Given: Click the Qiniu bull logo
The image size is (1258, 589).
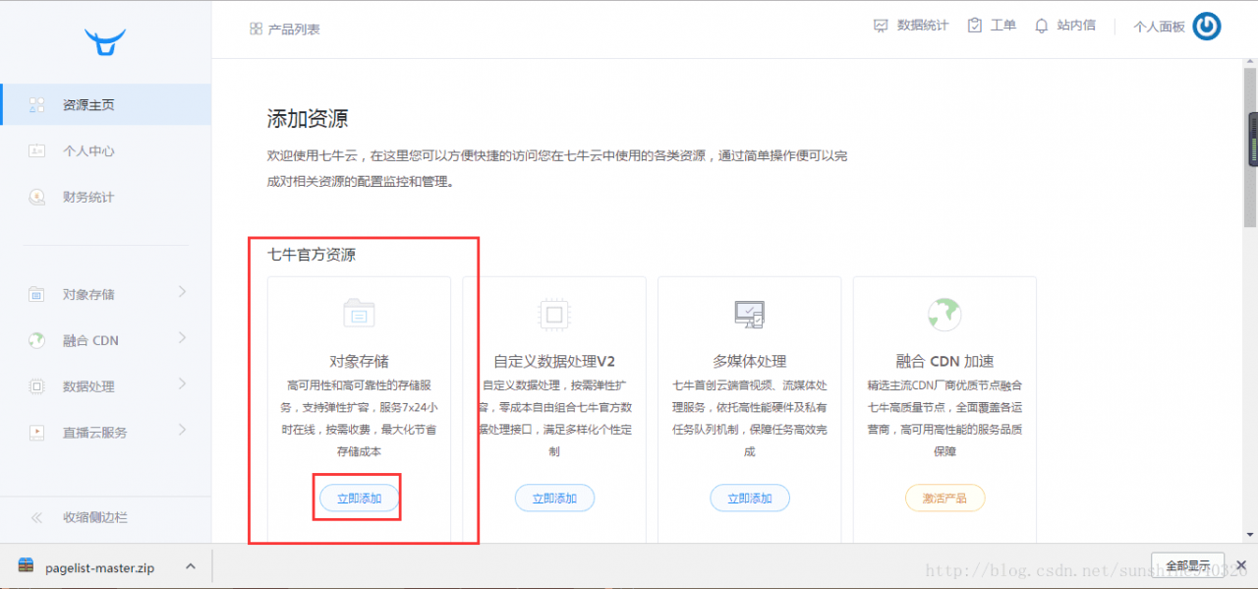Looking at the screenshot, I should 105,41.
